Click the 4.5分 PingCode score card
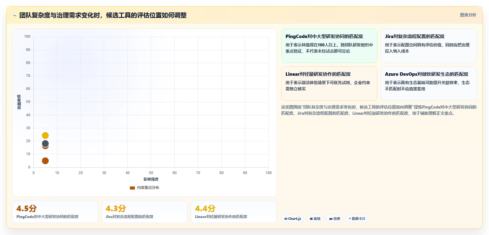489x235 pixels. click(x=55, y=211)
